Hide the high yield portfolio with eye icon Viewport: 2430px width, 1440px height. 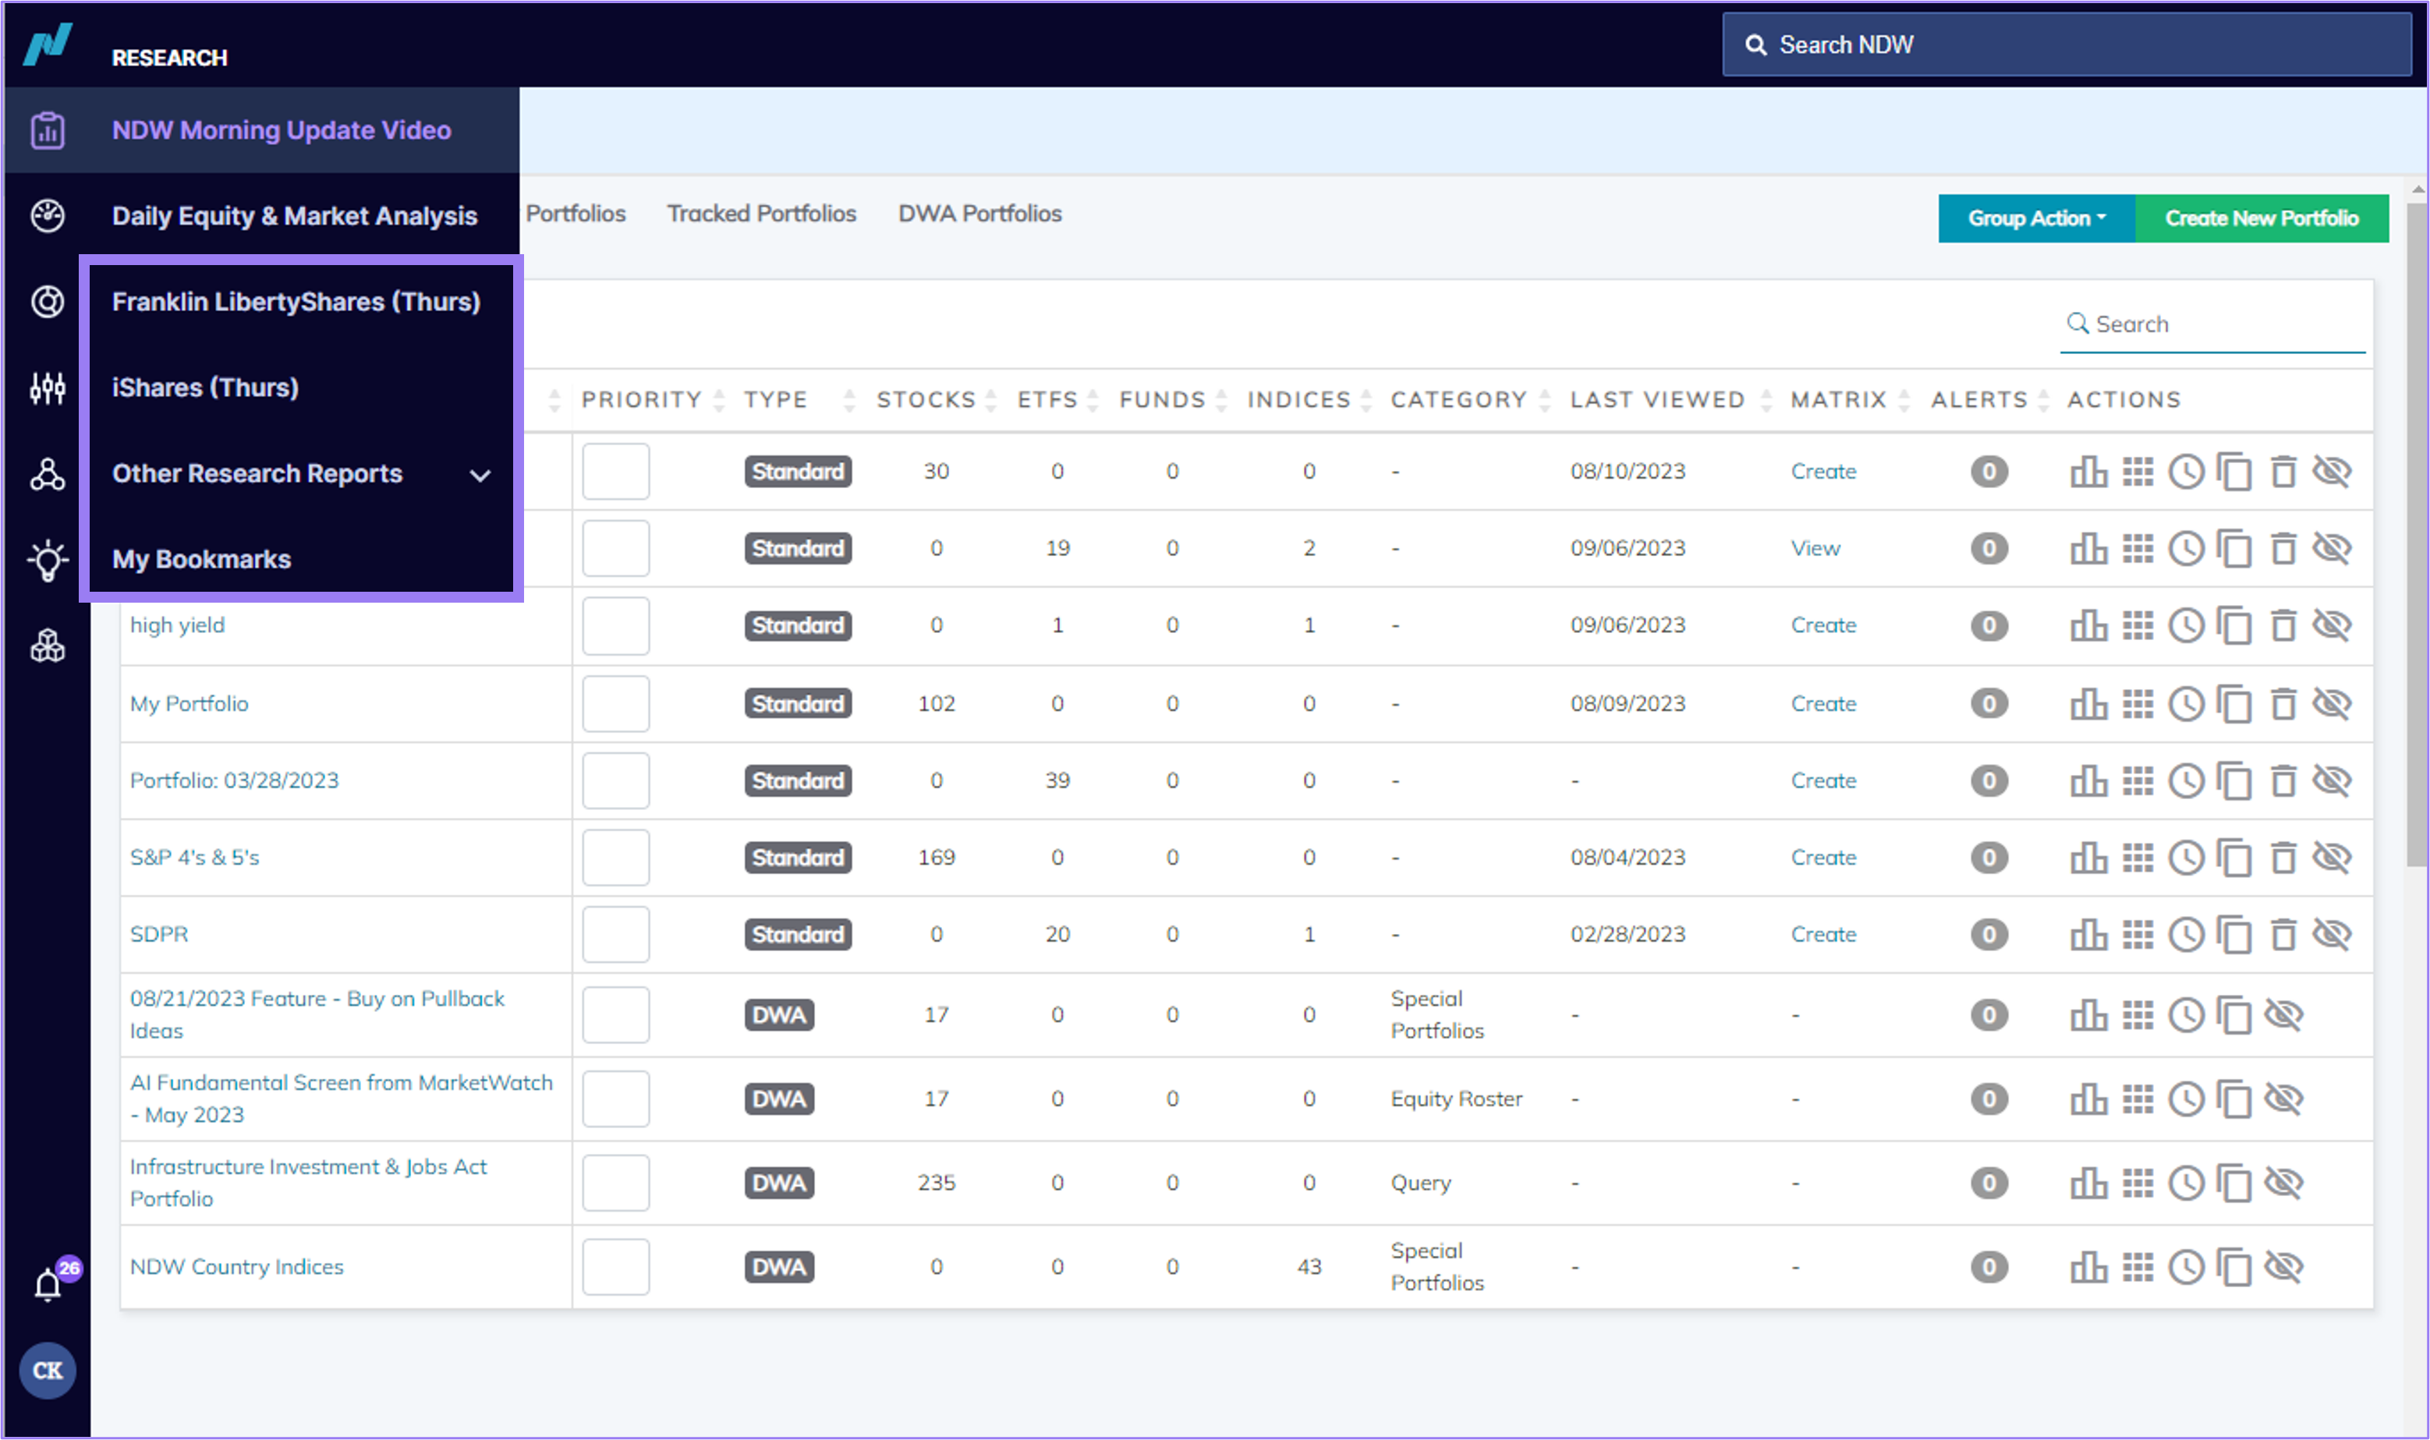[x=2331, y=626]
